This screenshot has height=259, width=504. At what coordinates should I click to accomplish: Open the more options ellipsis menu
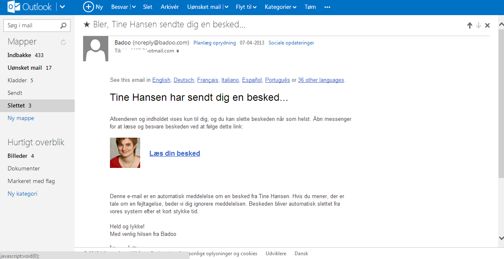coord(328,7)
